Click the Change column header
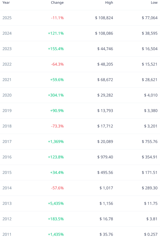160x242 pixels. tap(57, 3)
